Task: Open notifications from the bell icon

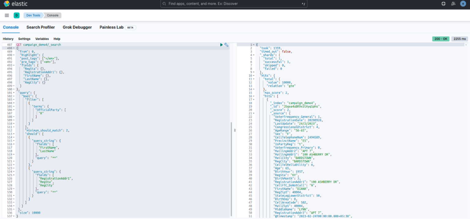Action: click(x=453, y=3)
